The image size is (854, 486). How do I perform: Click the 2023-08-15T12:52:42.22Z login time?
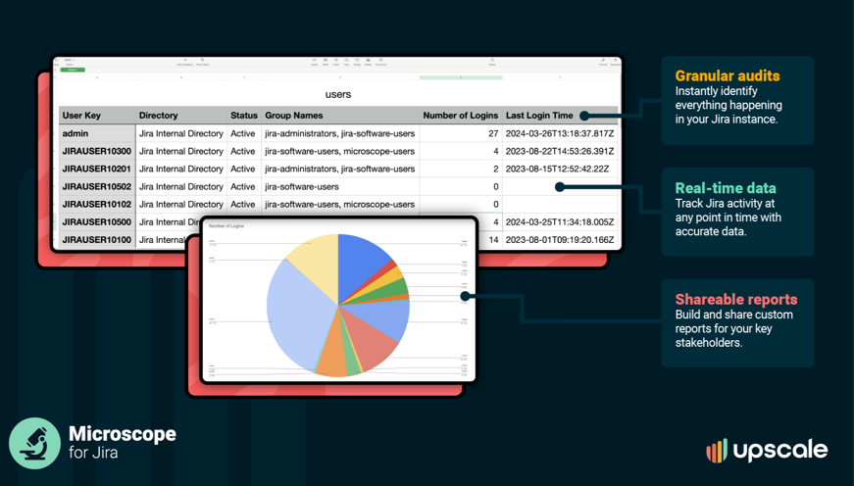(x=560, y=169)
